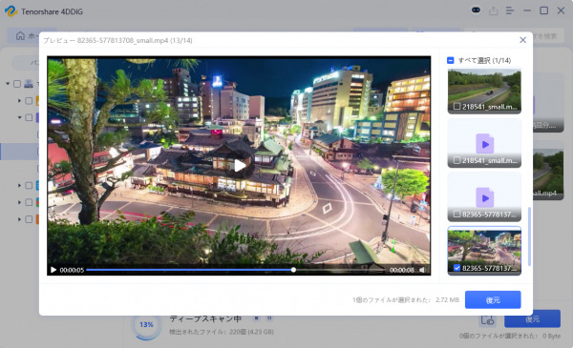
Task: Click the video progress slider handle
Action: (293, 270)
